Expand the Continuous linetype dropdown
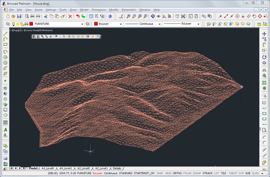This screenshot has height=177, width=270. [160, 24]
